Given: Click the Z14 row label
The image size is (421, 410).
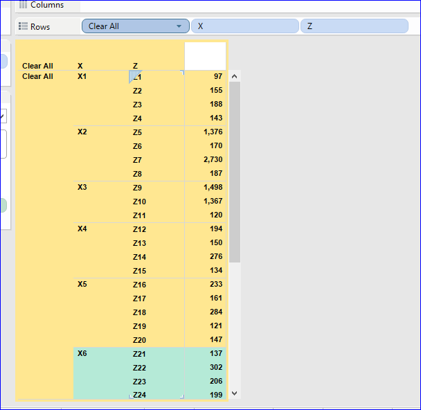Looking at the screenshot, I should (x=139, y=257).
